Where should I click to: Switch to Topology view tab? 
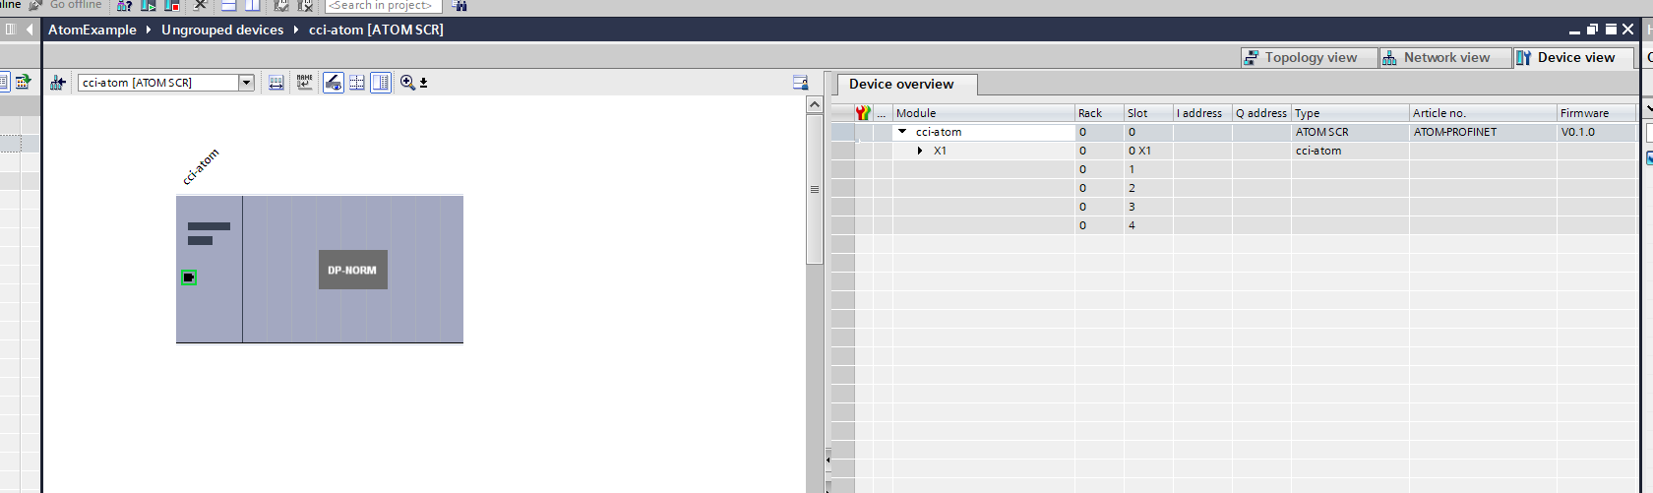pos(1308,57)
